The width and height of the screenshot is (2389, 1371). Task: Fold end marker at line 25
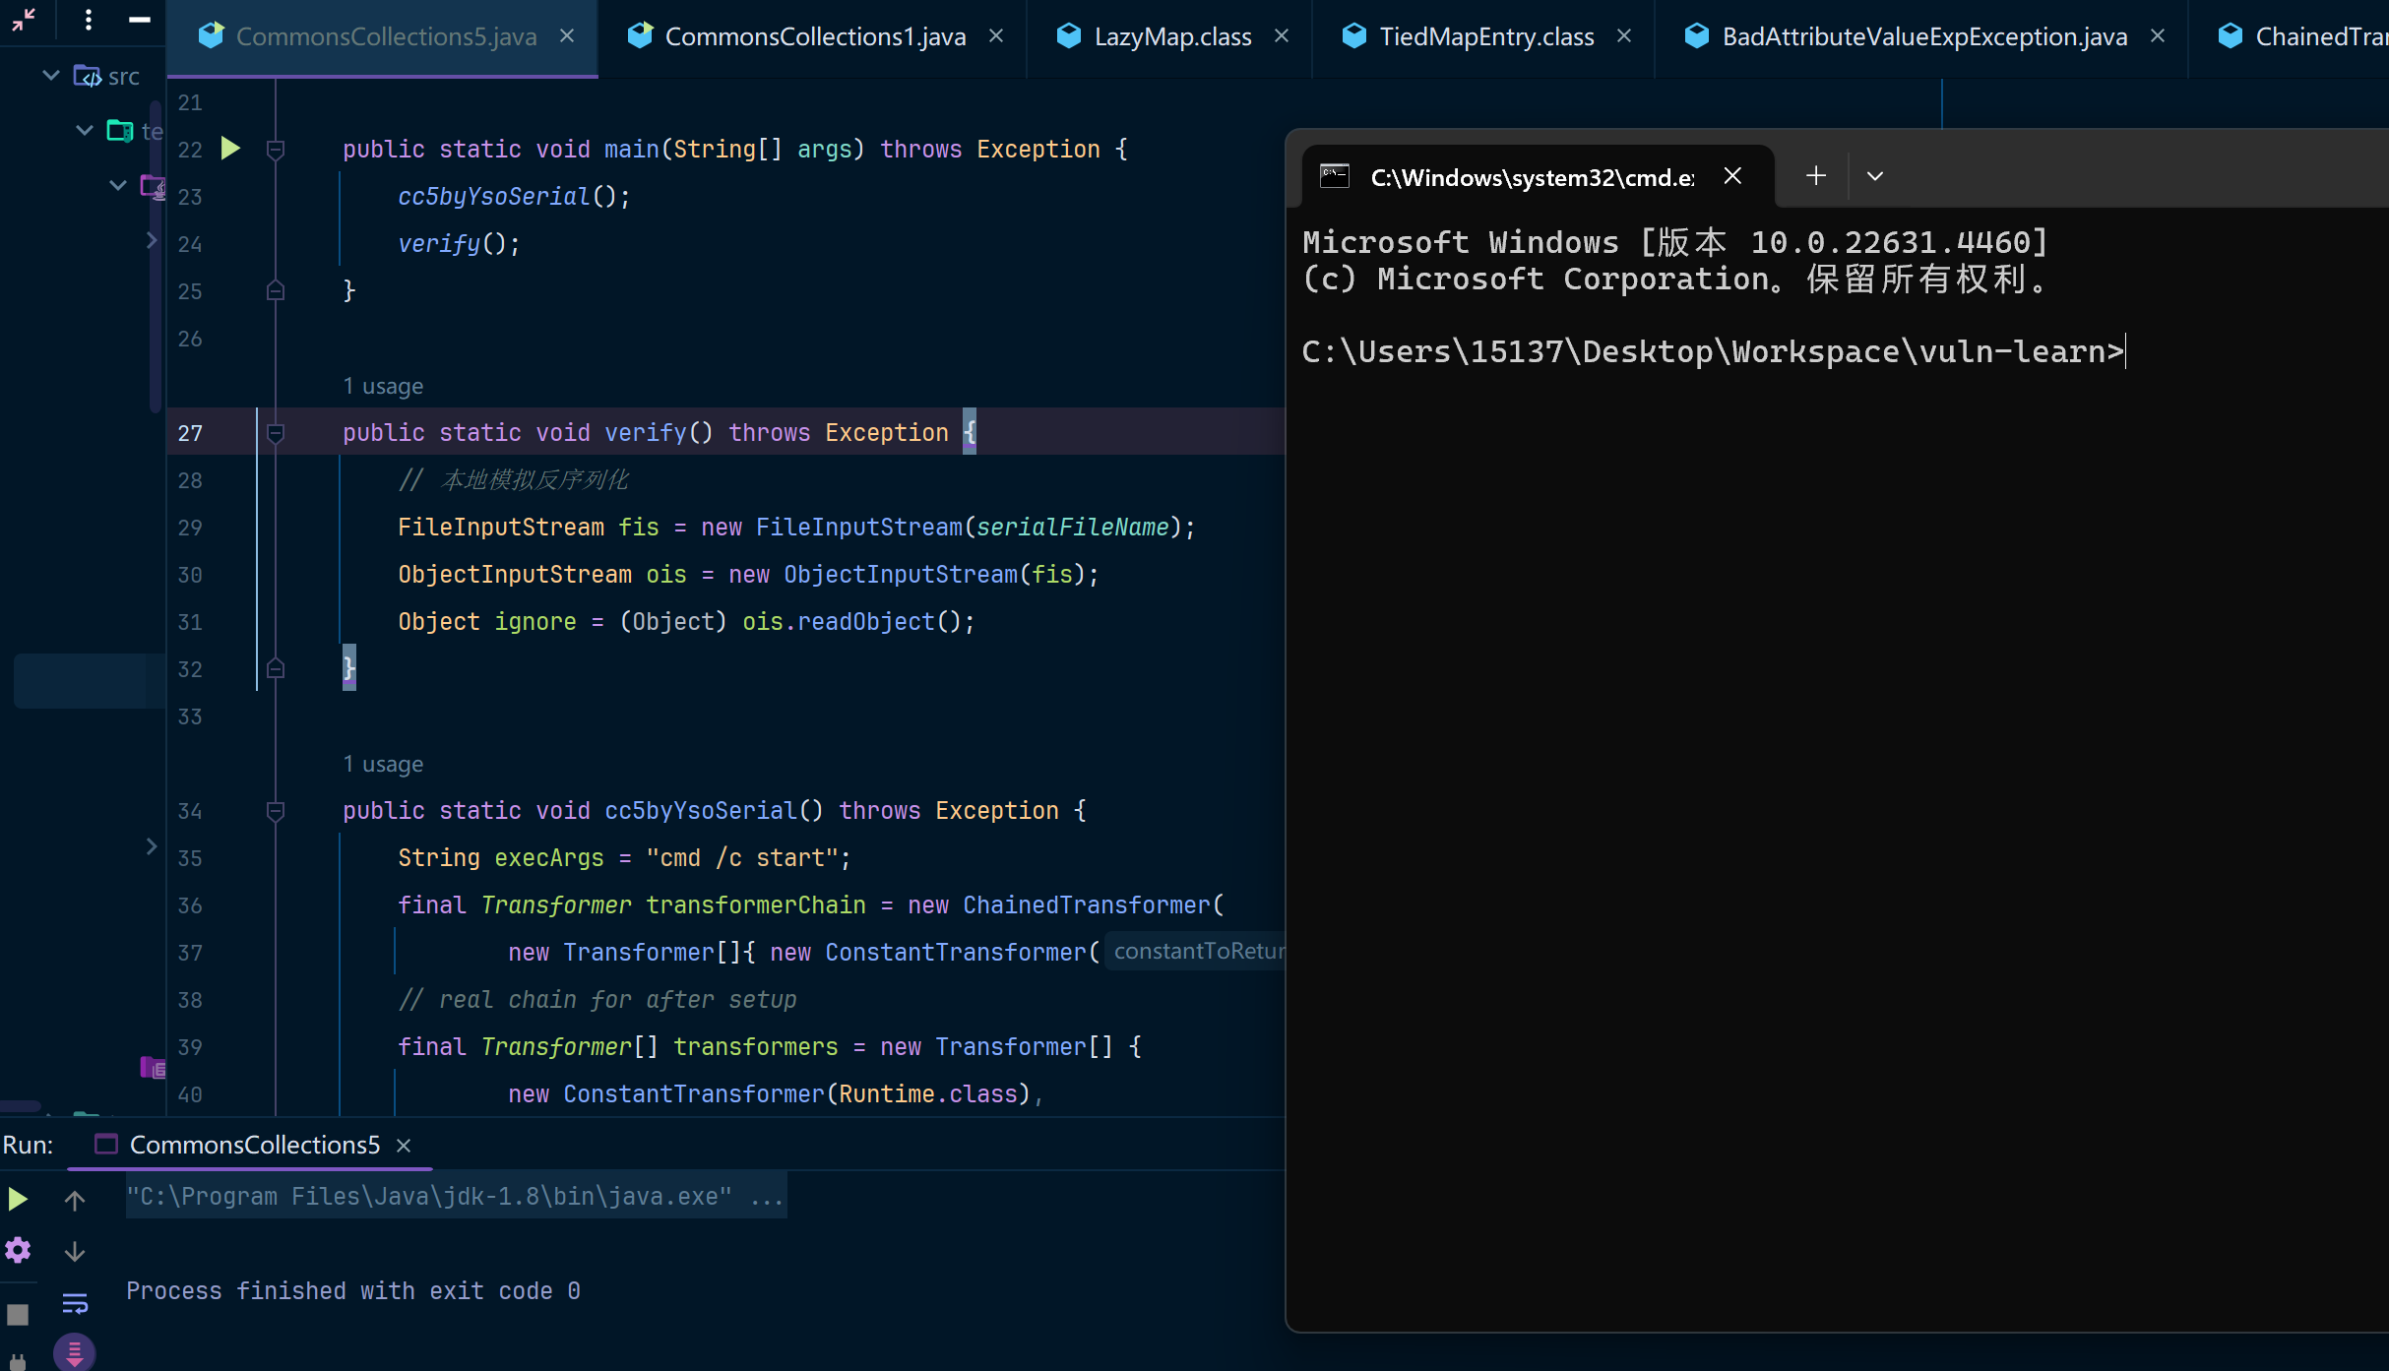[276, 290]
